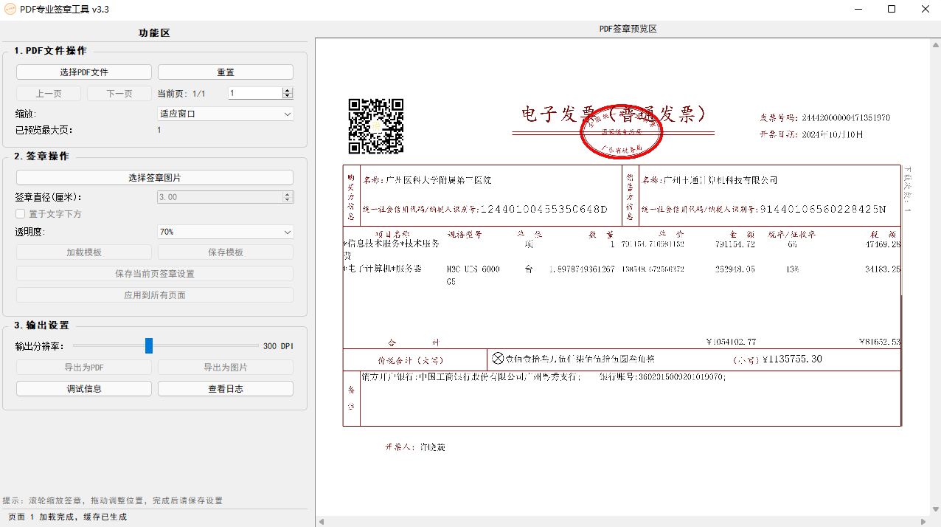
Task: Go to previous page using 上一页
Action: click(x=48, y=93)
